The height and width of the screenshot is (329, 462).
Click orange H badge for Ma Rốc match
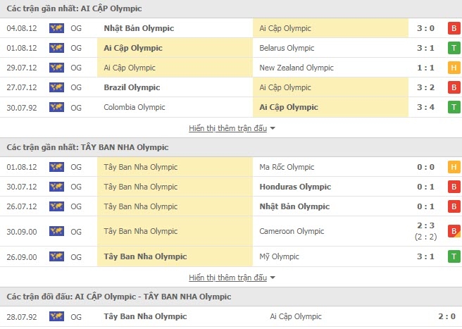tap(454, 167)
